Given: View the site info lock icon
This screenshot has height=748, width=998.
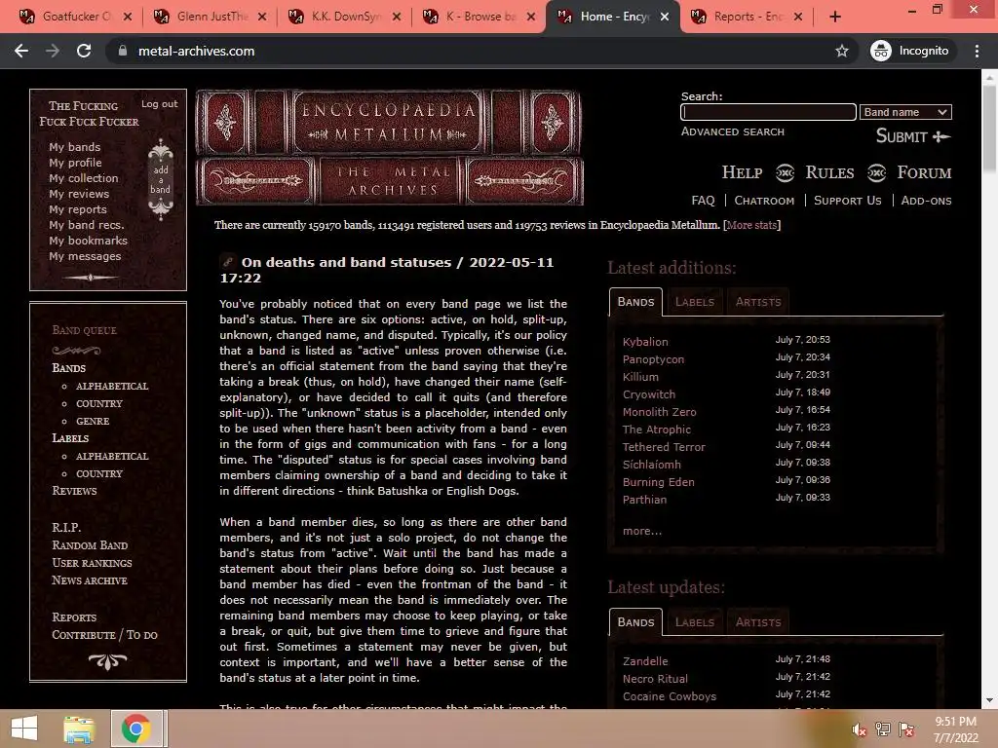Looking at the screenshot, I should [x=123, y=51].
